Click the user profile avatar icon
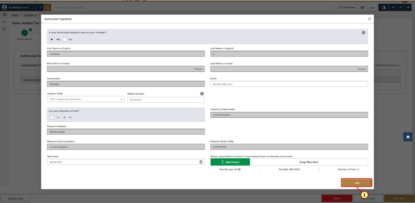 4,7
